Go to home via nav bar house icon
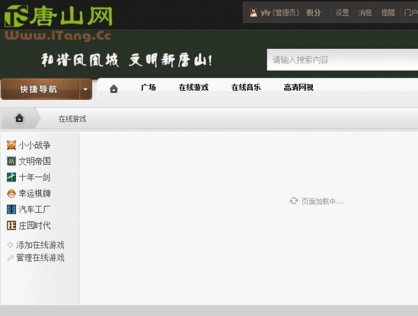The height and width of the screenshot is (316, 418). click(x=114, y=89)
